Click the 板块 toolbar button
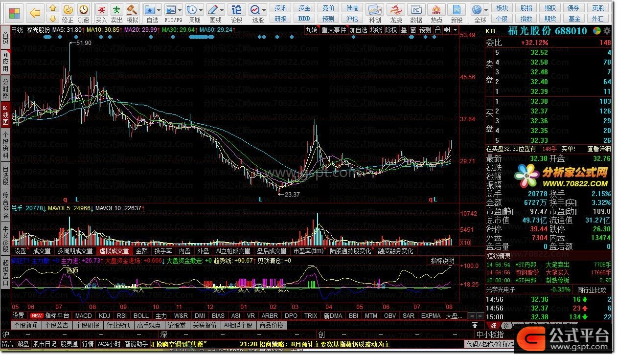The height and width of the screenshot is (355, 617). click(x=502, y=8)
